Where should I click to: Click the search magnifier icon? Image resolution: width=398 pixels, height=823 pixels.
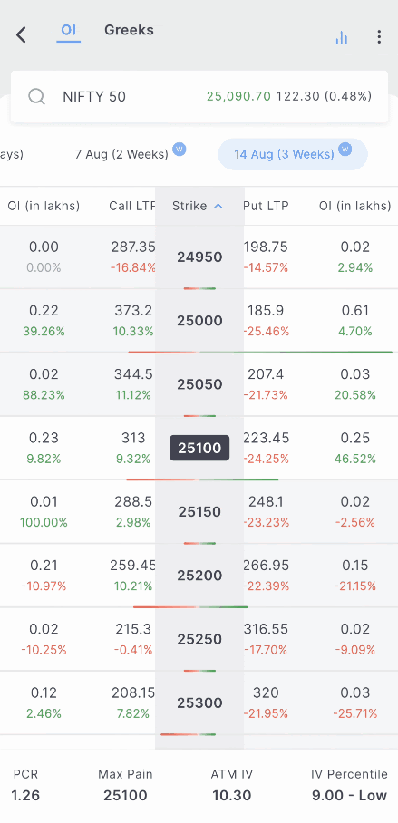[37, 97]
